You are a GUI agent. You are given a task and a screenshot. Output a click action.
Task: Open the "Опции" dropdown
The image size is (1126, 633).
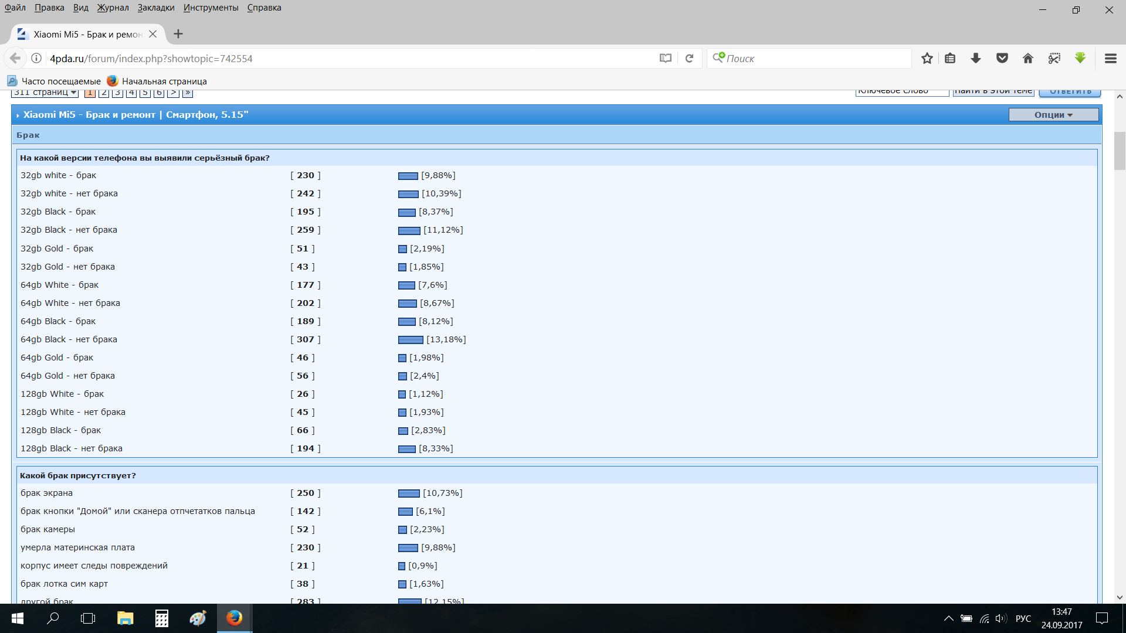(1053, 115)
